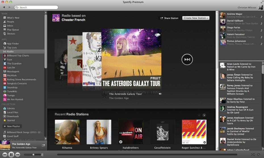Open the Britney Spears radio station
Viewport: 264px width, 158px height.
[99, 132]
